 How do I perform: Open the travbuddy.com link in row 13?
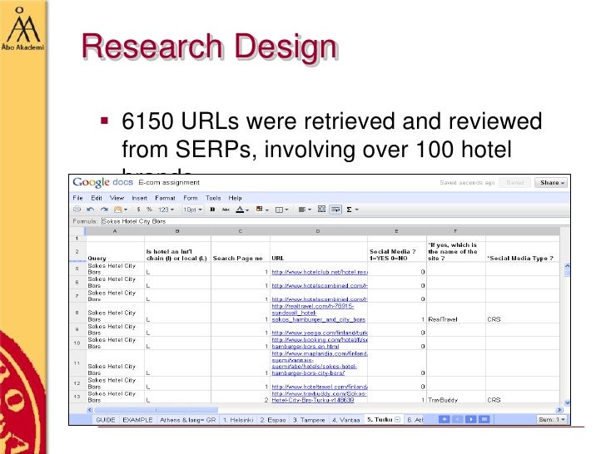pyautogui.click(x=319, y=397)
